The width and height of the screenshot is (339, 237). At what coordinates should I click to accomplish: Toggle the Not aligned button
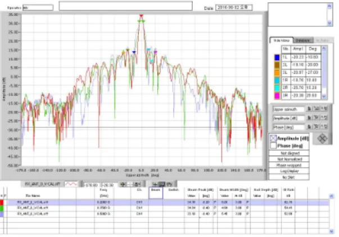[289, 153]
